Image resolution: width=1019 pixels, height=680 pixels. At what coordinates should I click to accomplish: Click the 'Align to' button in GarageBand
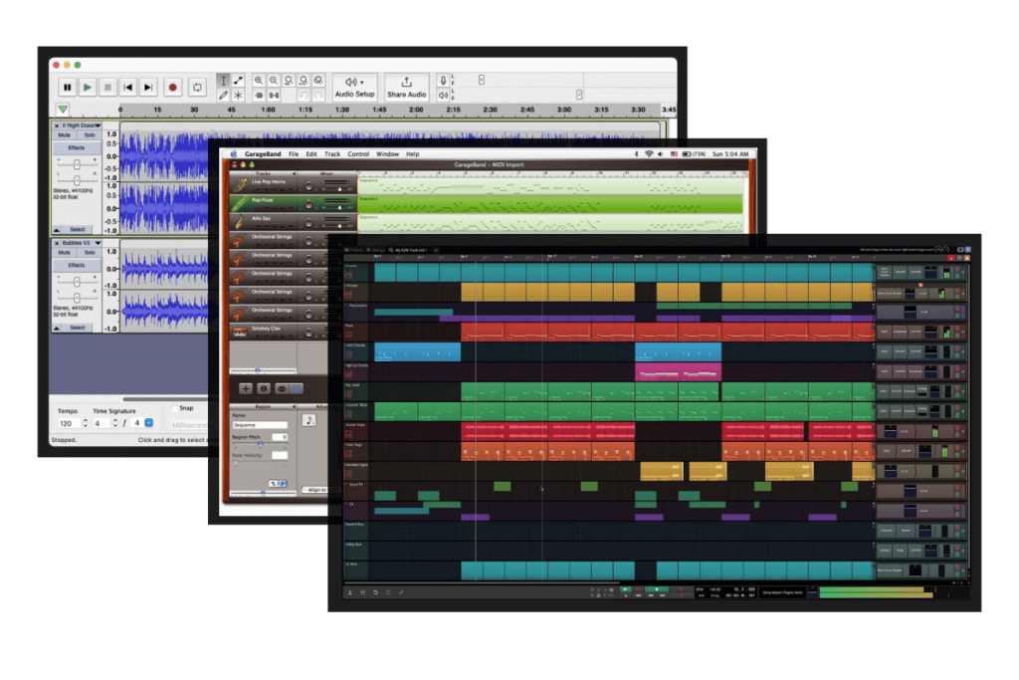pos(314,489)
